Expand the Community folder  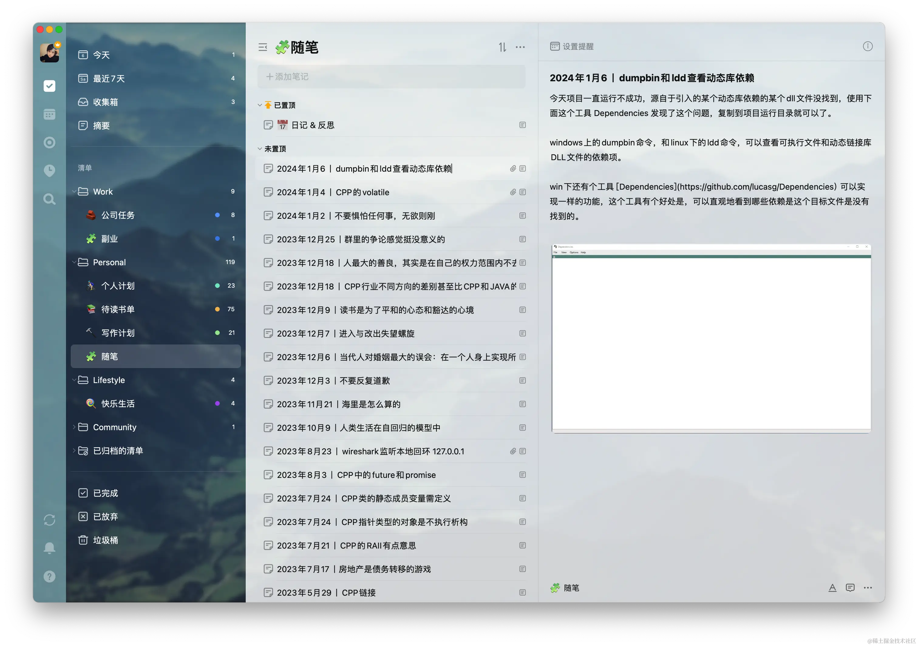click(74, 427)
